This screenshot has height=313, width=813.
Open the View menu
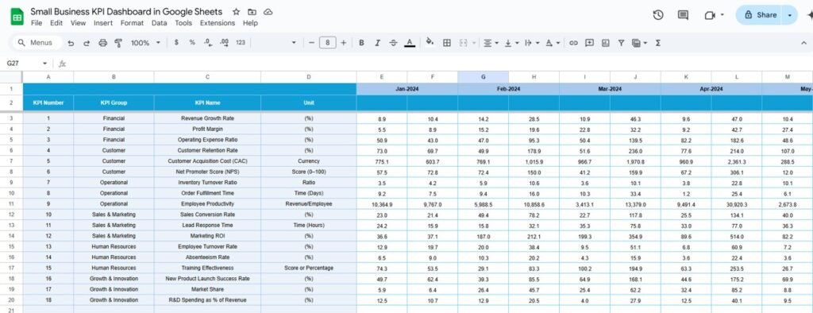point(79,23)
